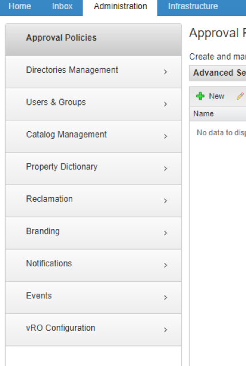This screenshot has height=366, width=246.
Task: Click the New button label
Action: coord(217,96)
